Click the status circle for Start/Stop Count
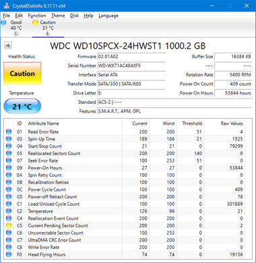 click(x=9, y=146)
